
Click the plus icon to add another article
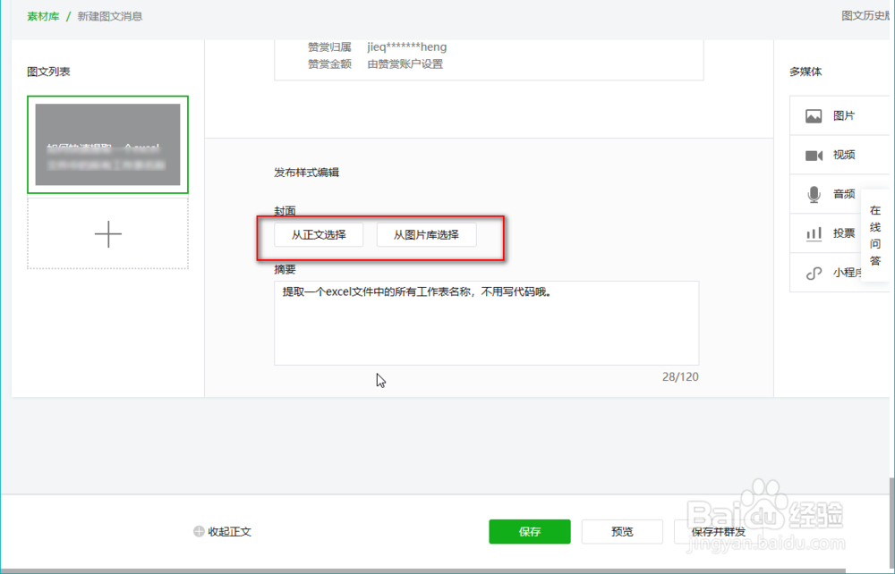pos(107,233)
